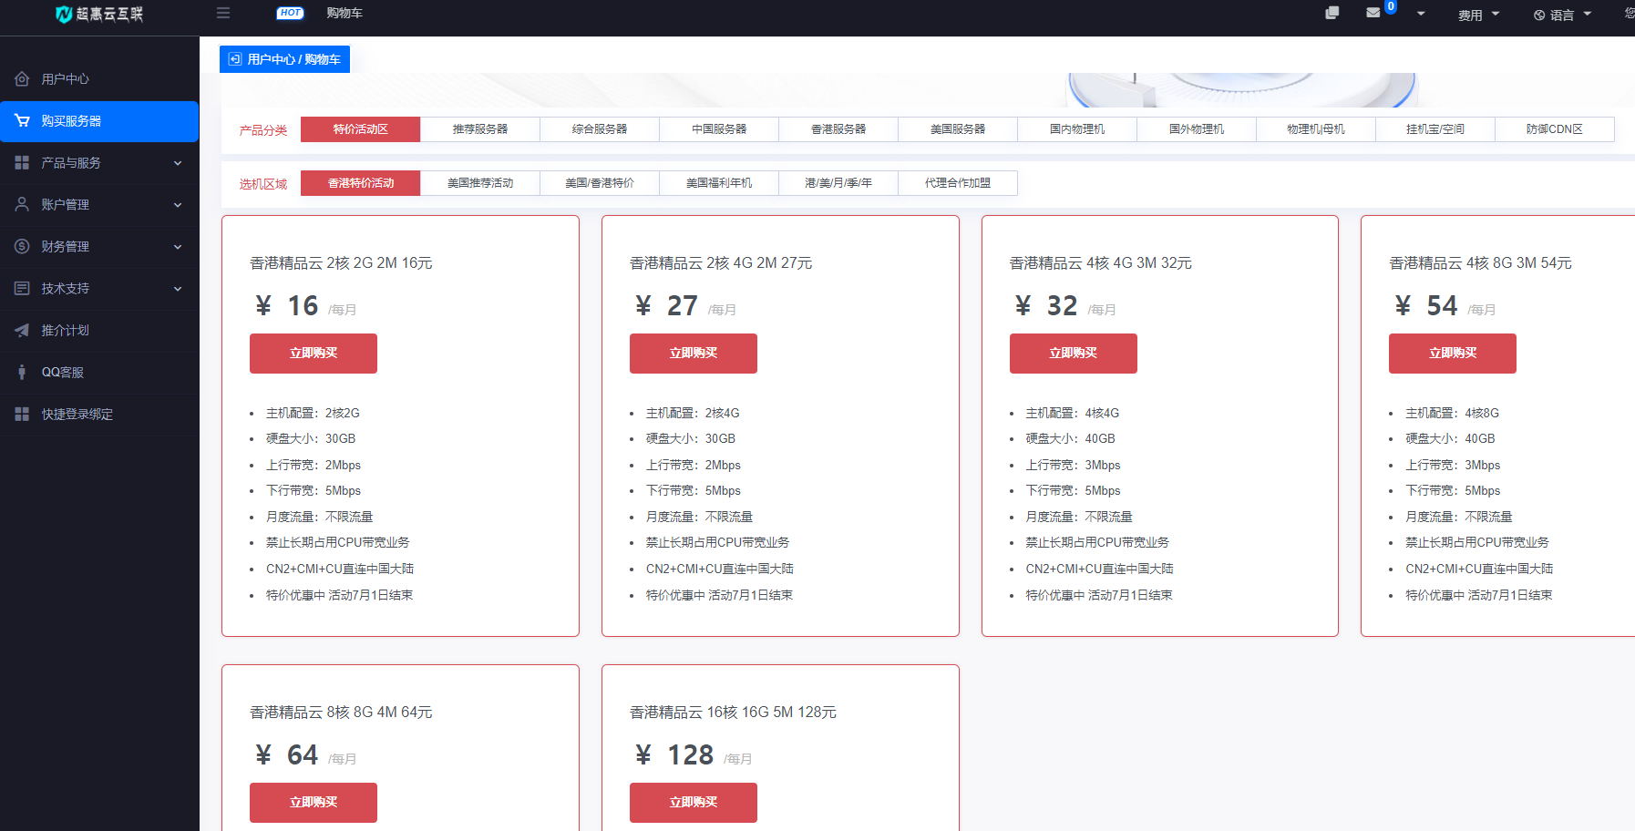Viewport: 1635px width, 831px height.
Task: Expand the 财务管理 chevron
Action: (x=178, y=247)
